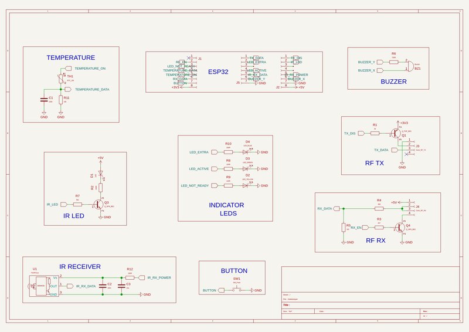Click the BUTTON block title
Image resolution: width=469 pixels, height=332 pixels.
tap(234, 271)
